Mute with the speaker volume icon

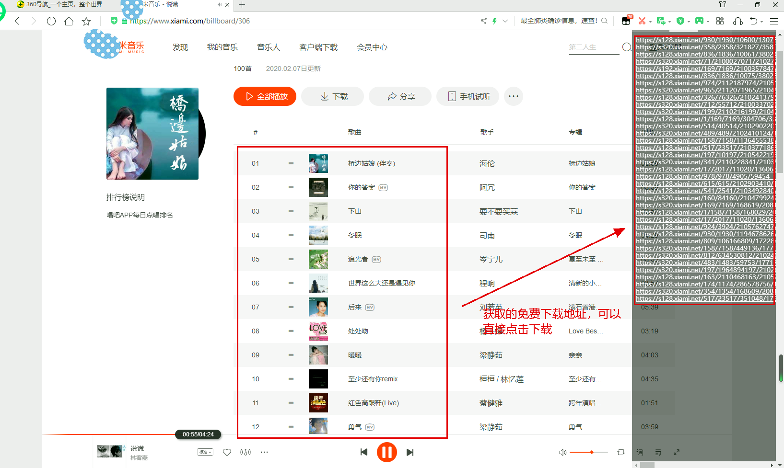(563, 452)
